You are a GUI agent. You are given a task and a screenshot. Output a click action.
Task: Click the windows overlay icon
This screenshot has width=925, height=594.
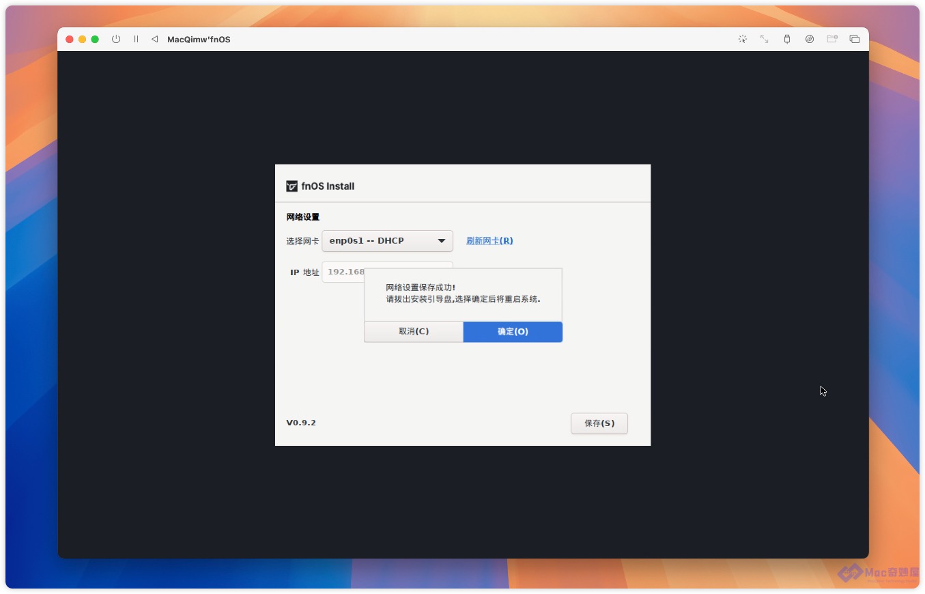855,40
